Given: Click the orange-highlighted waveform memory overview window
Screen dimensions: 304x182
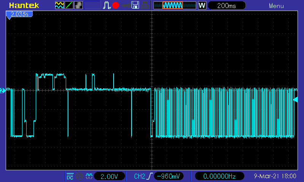Looking at the screenshot, I should tap(173, 5).
